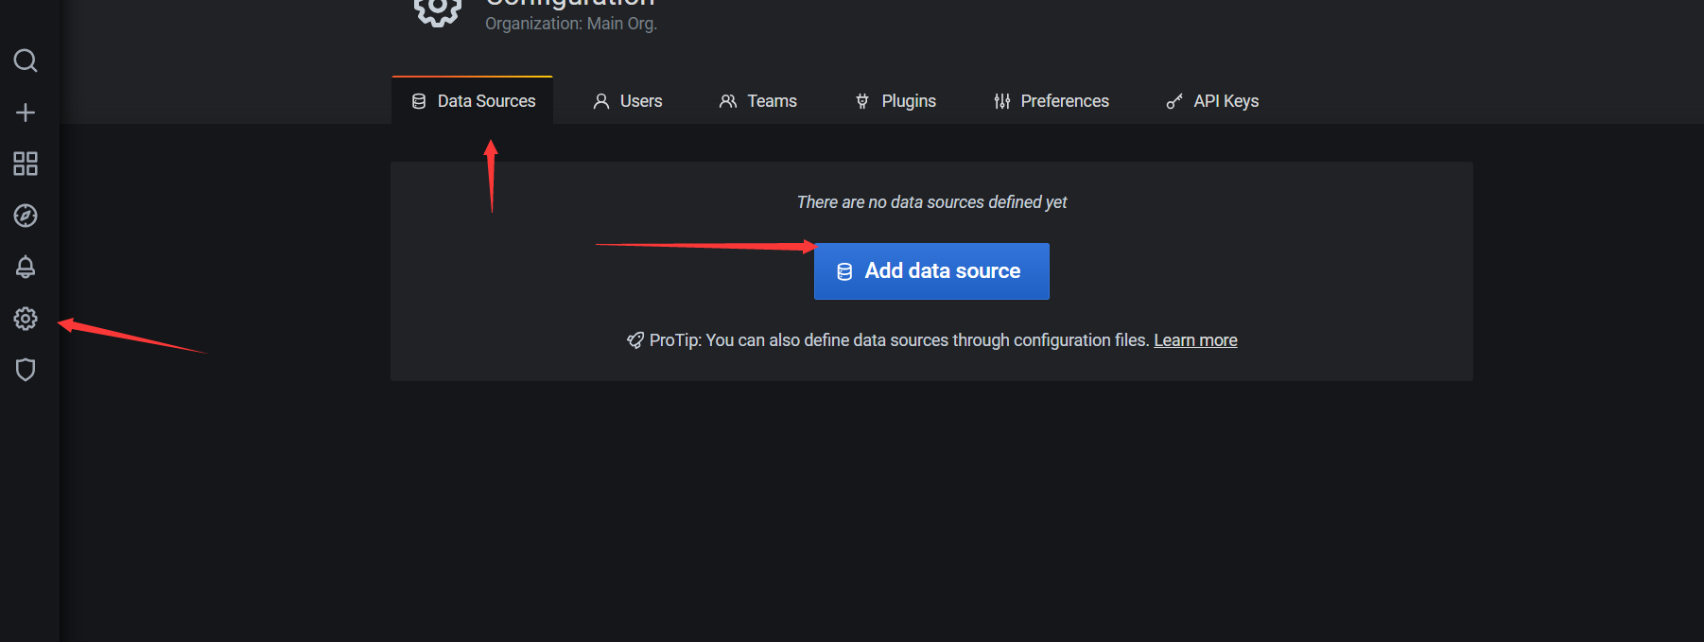The height and width of the screenshot is (642, 1704).
Task: Open the Dashboards grid icon
Action: coord(26,164)
